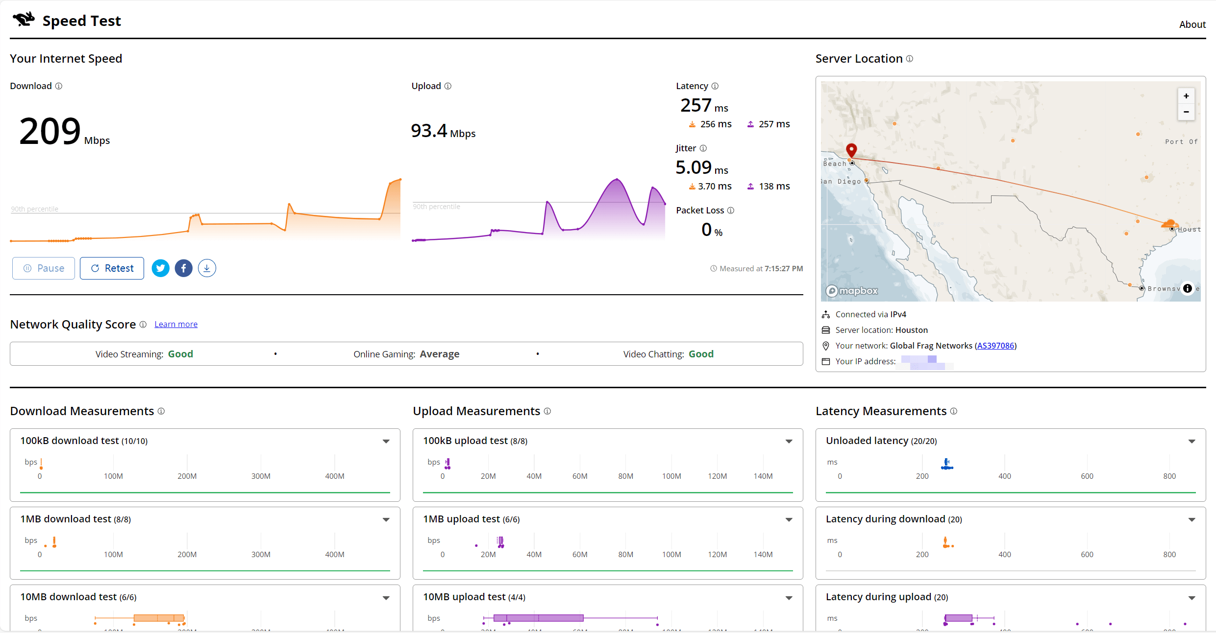Open Network Quality Score info icon

pyautogui.click(x=143, y=325)
